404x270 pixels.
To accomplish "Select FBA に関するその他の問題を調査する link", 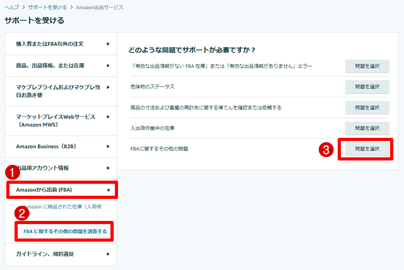I will coord(64,232).
